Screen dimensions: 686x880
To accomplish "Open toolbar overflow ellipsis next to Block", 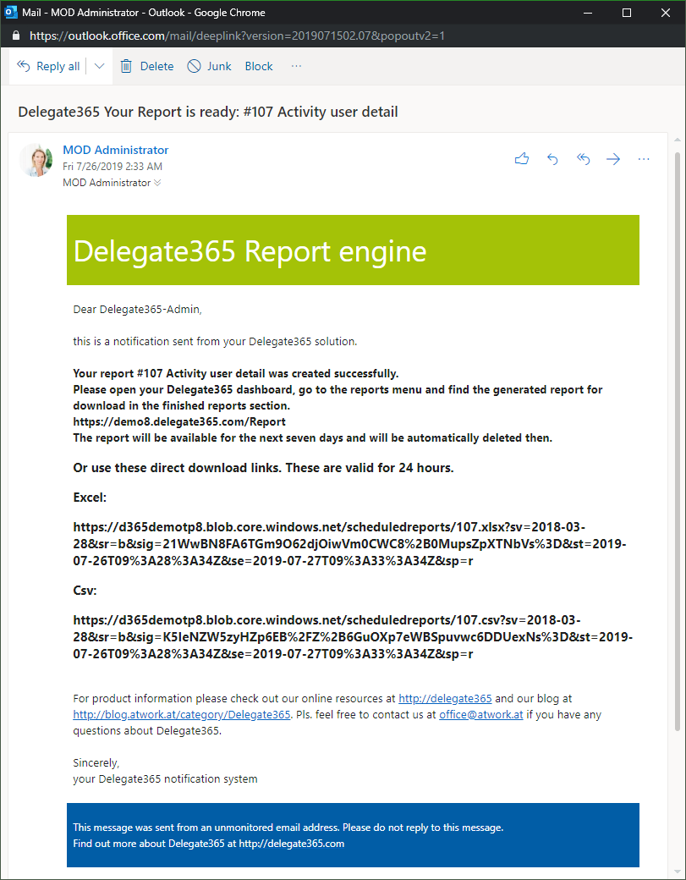I will click(x=296, y=66).
